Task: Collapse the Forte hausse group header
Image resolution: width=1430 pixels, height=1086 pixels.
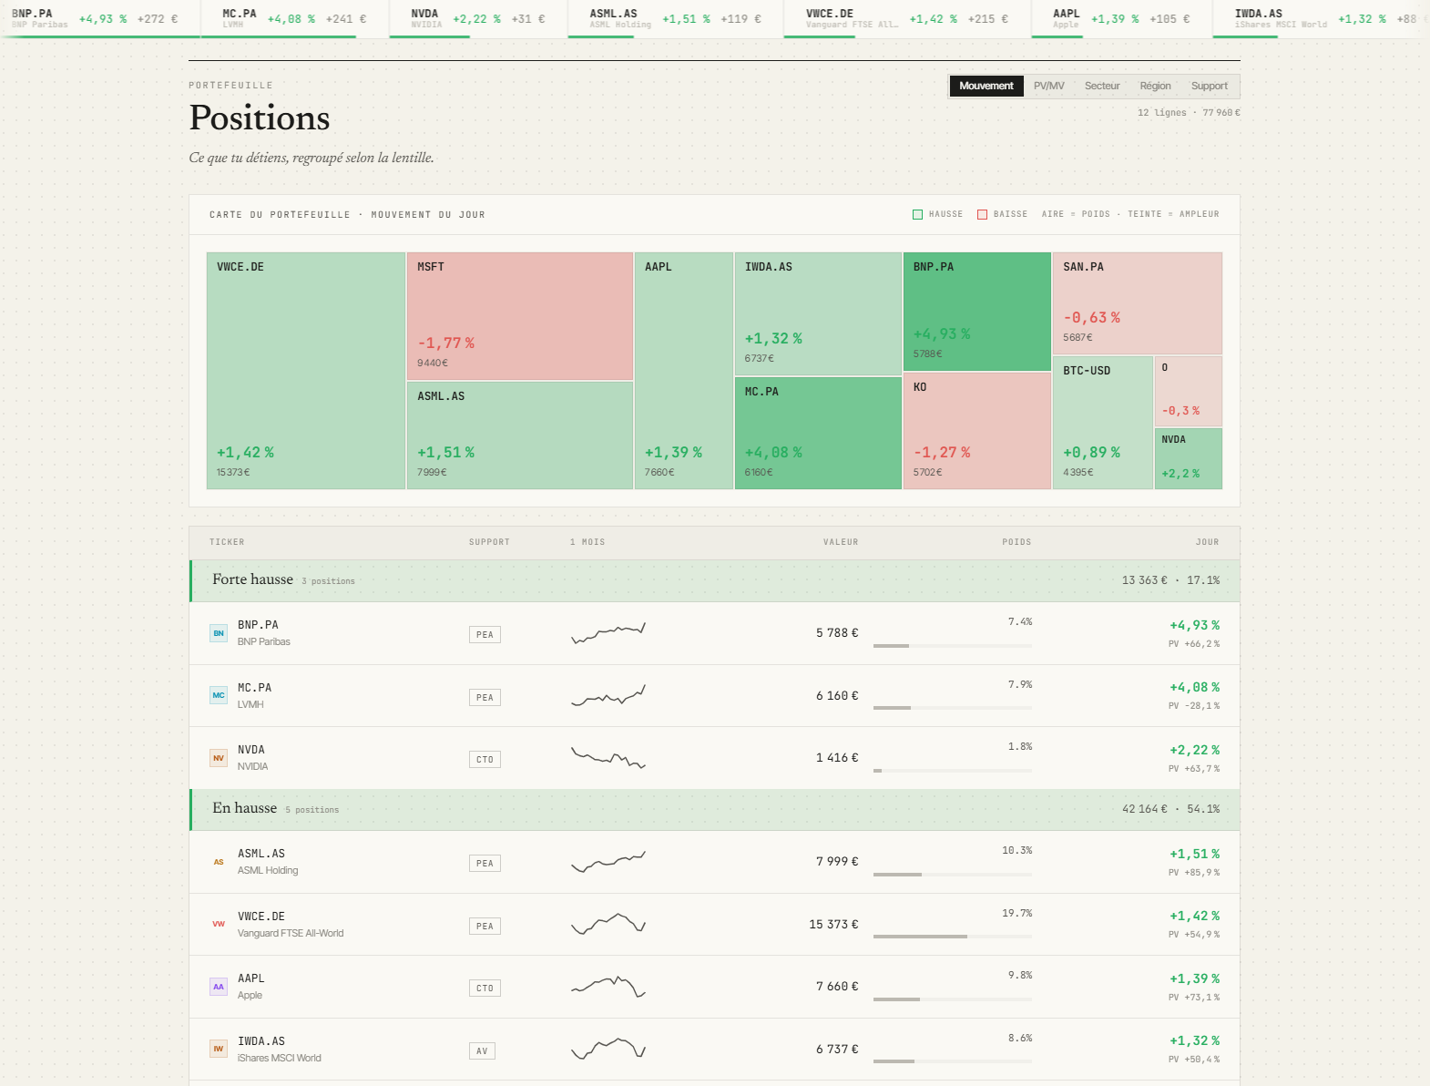Action: 715,580
